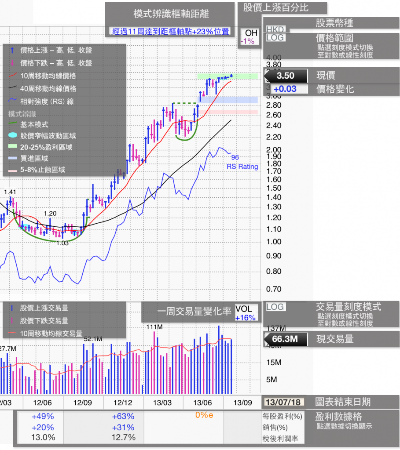Click the magenta price-down arrow legend icon

12,63
